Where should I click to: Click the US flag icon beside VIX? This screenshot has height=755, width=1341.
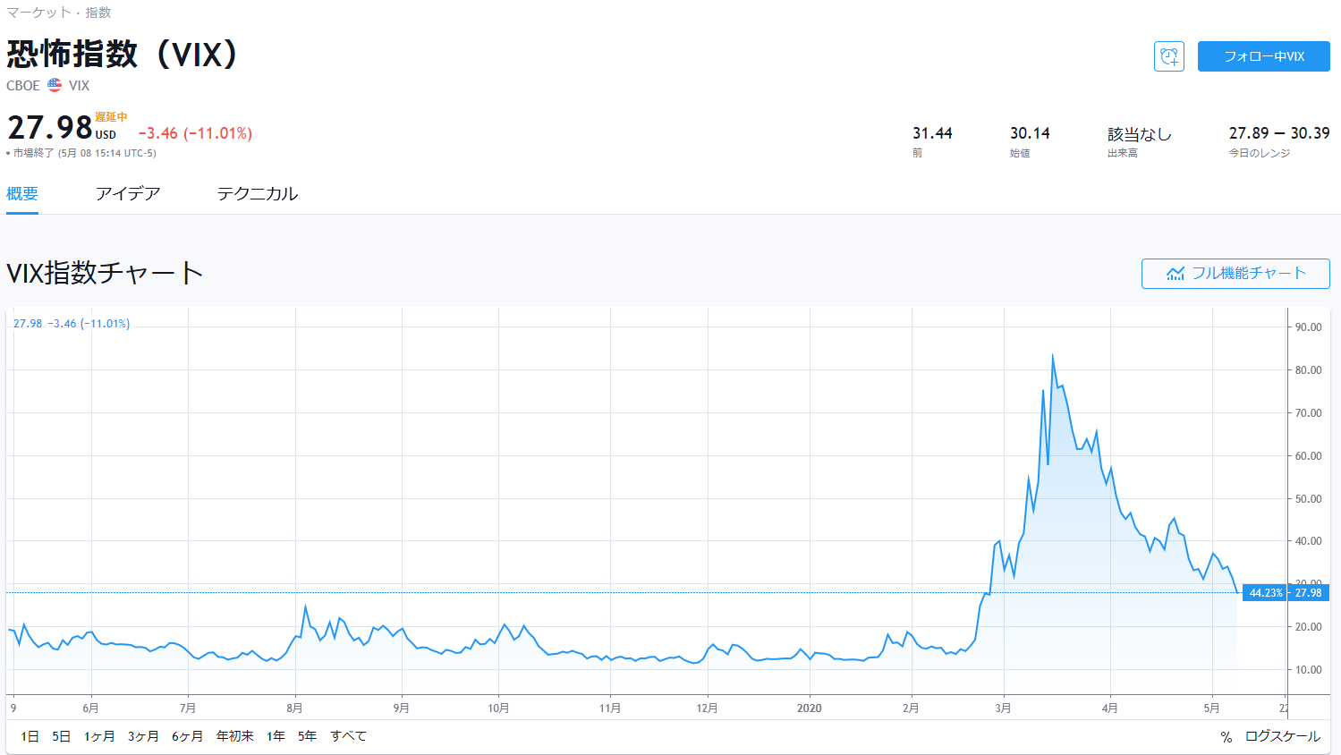[x=55, y=85]
